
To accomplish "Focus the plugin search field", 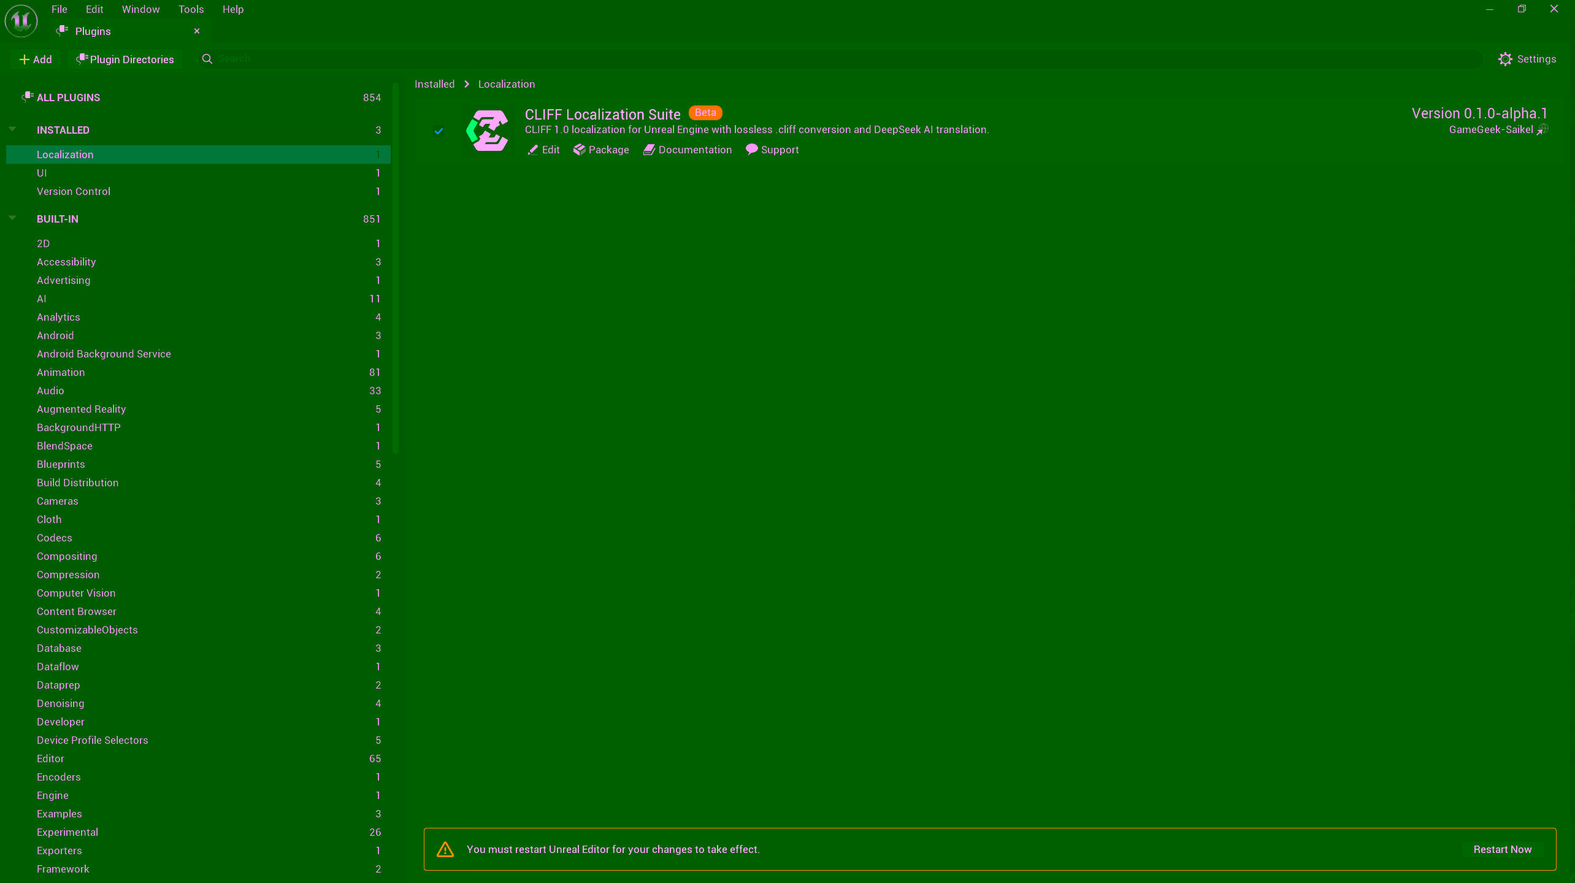I will [839, 59].
